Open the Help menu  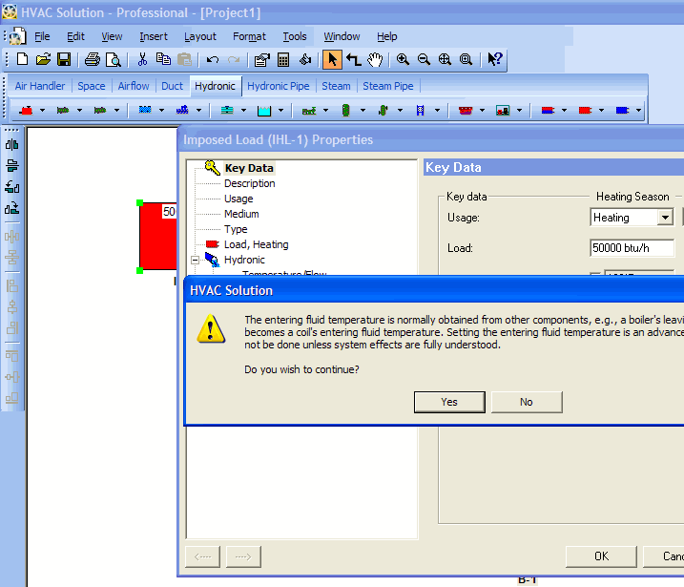[387, 36]
